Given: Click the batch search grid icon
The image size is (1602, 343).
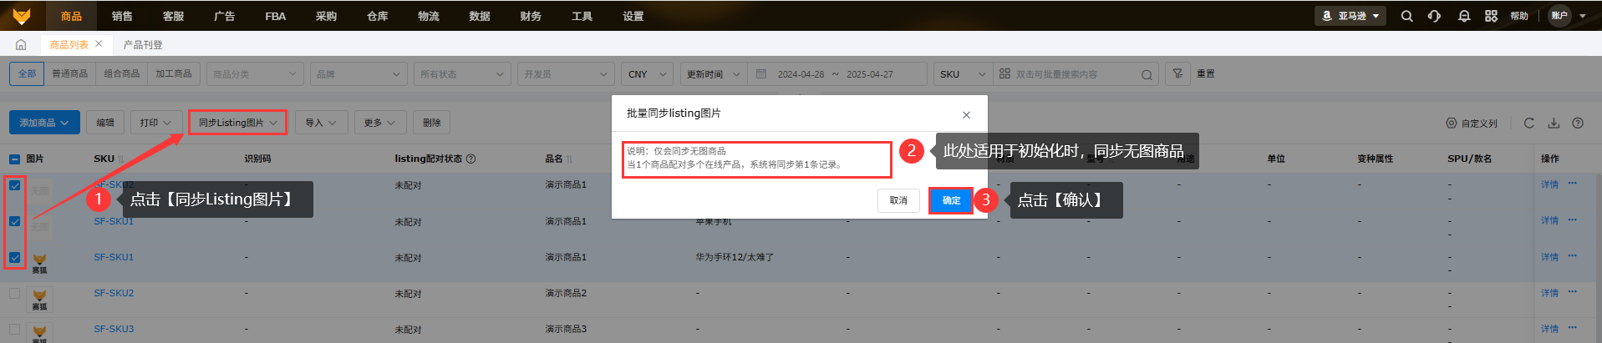Looking at the screenshot, I should (1004, 73).
